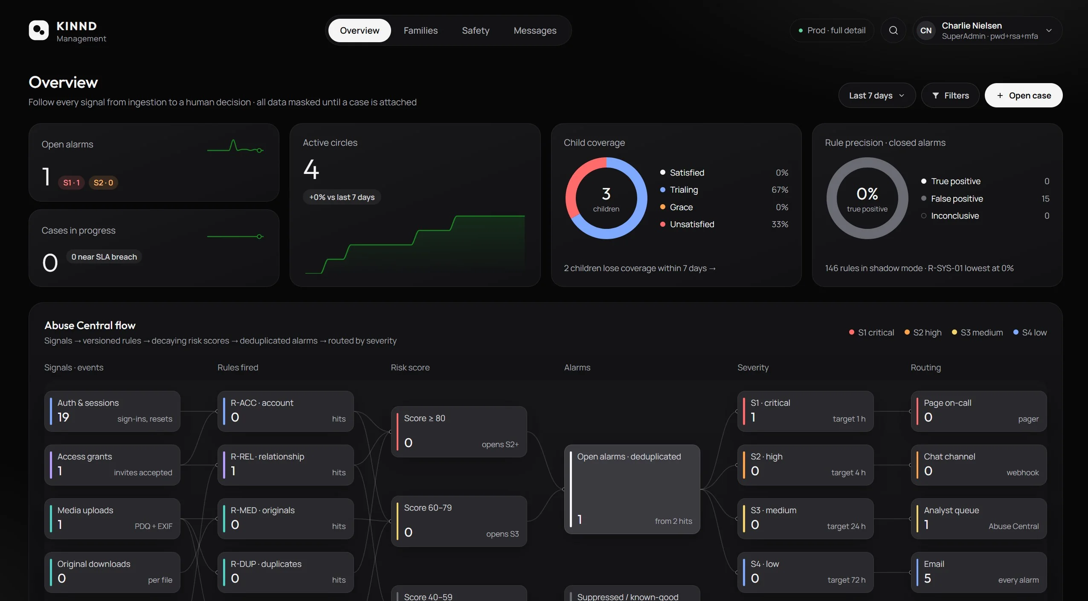
Task: Open the Page on-call routing node
Action: click(979, 411)
